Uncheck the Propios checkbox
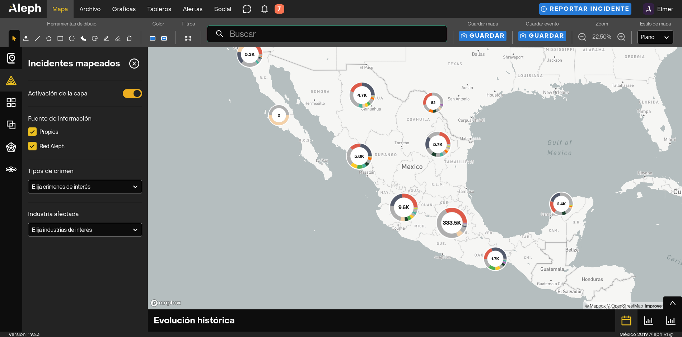Viewport: 682px width, 337px height. coord(32,132)
